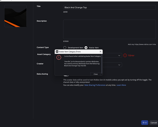Select the Development Item radio button
Image resolution: width=158 pixels, height=127 pixels.
coord(65,47)
